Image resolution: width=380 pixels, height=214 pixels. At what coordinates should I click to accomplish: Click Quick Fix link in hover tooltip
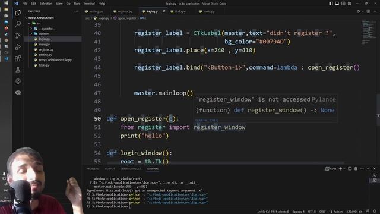click(207, 120)
